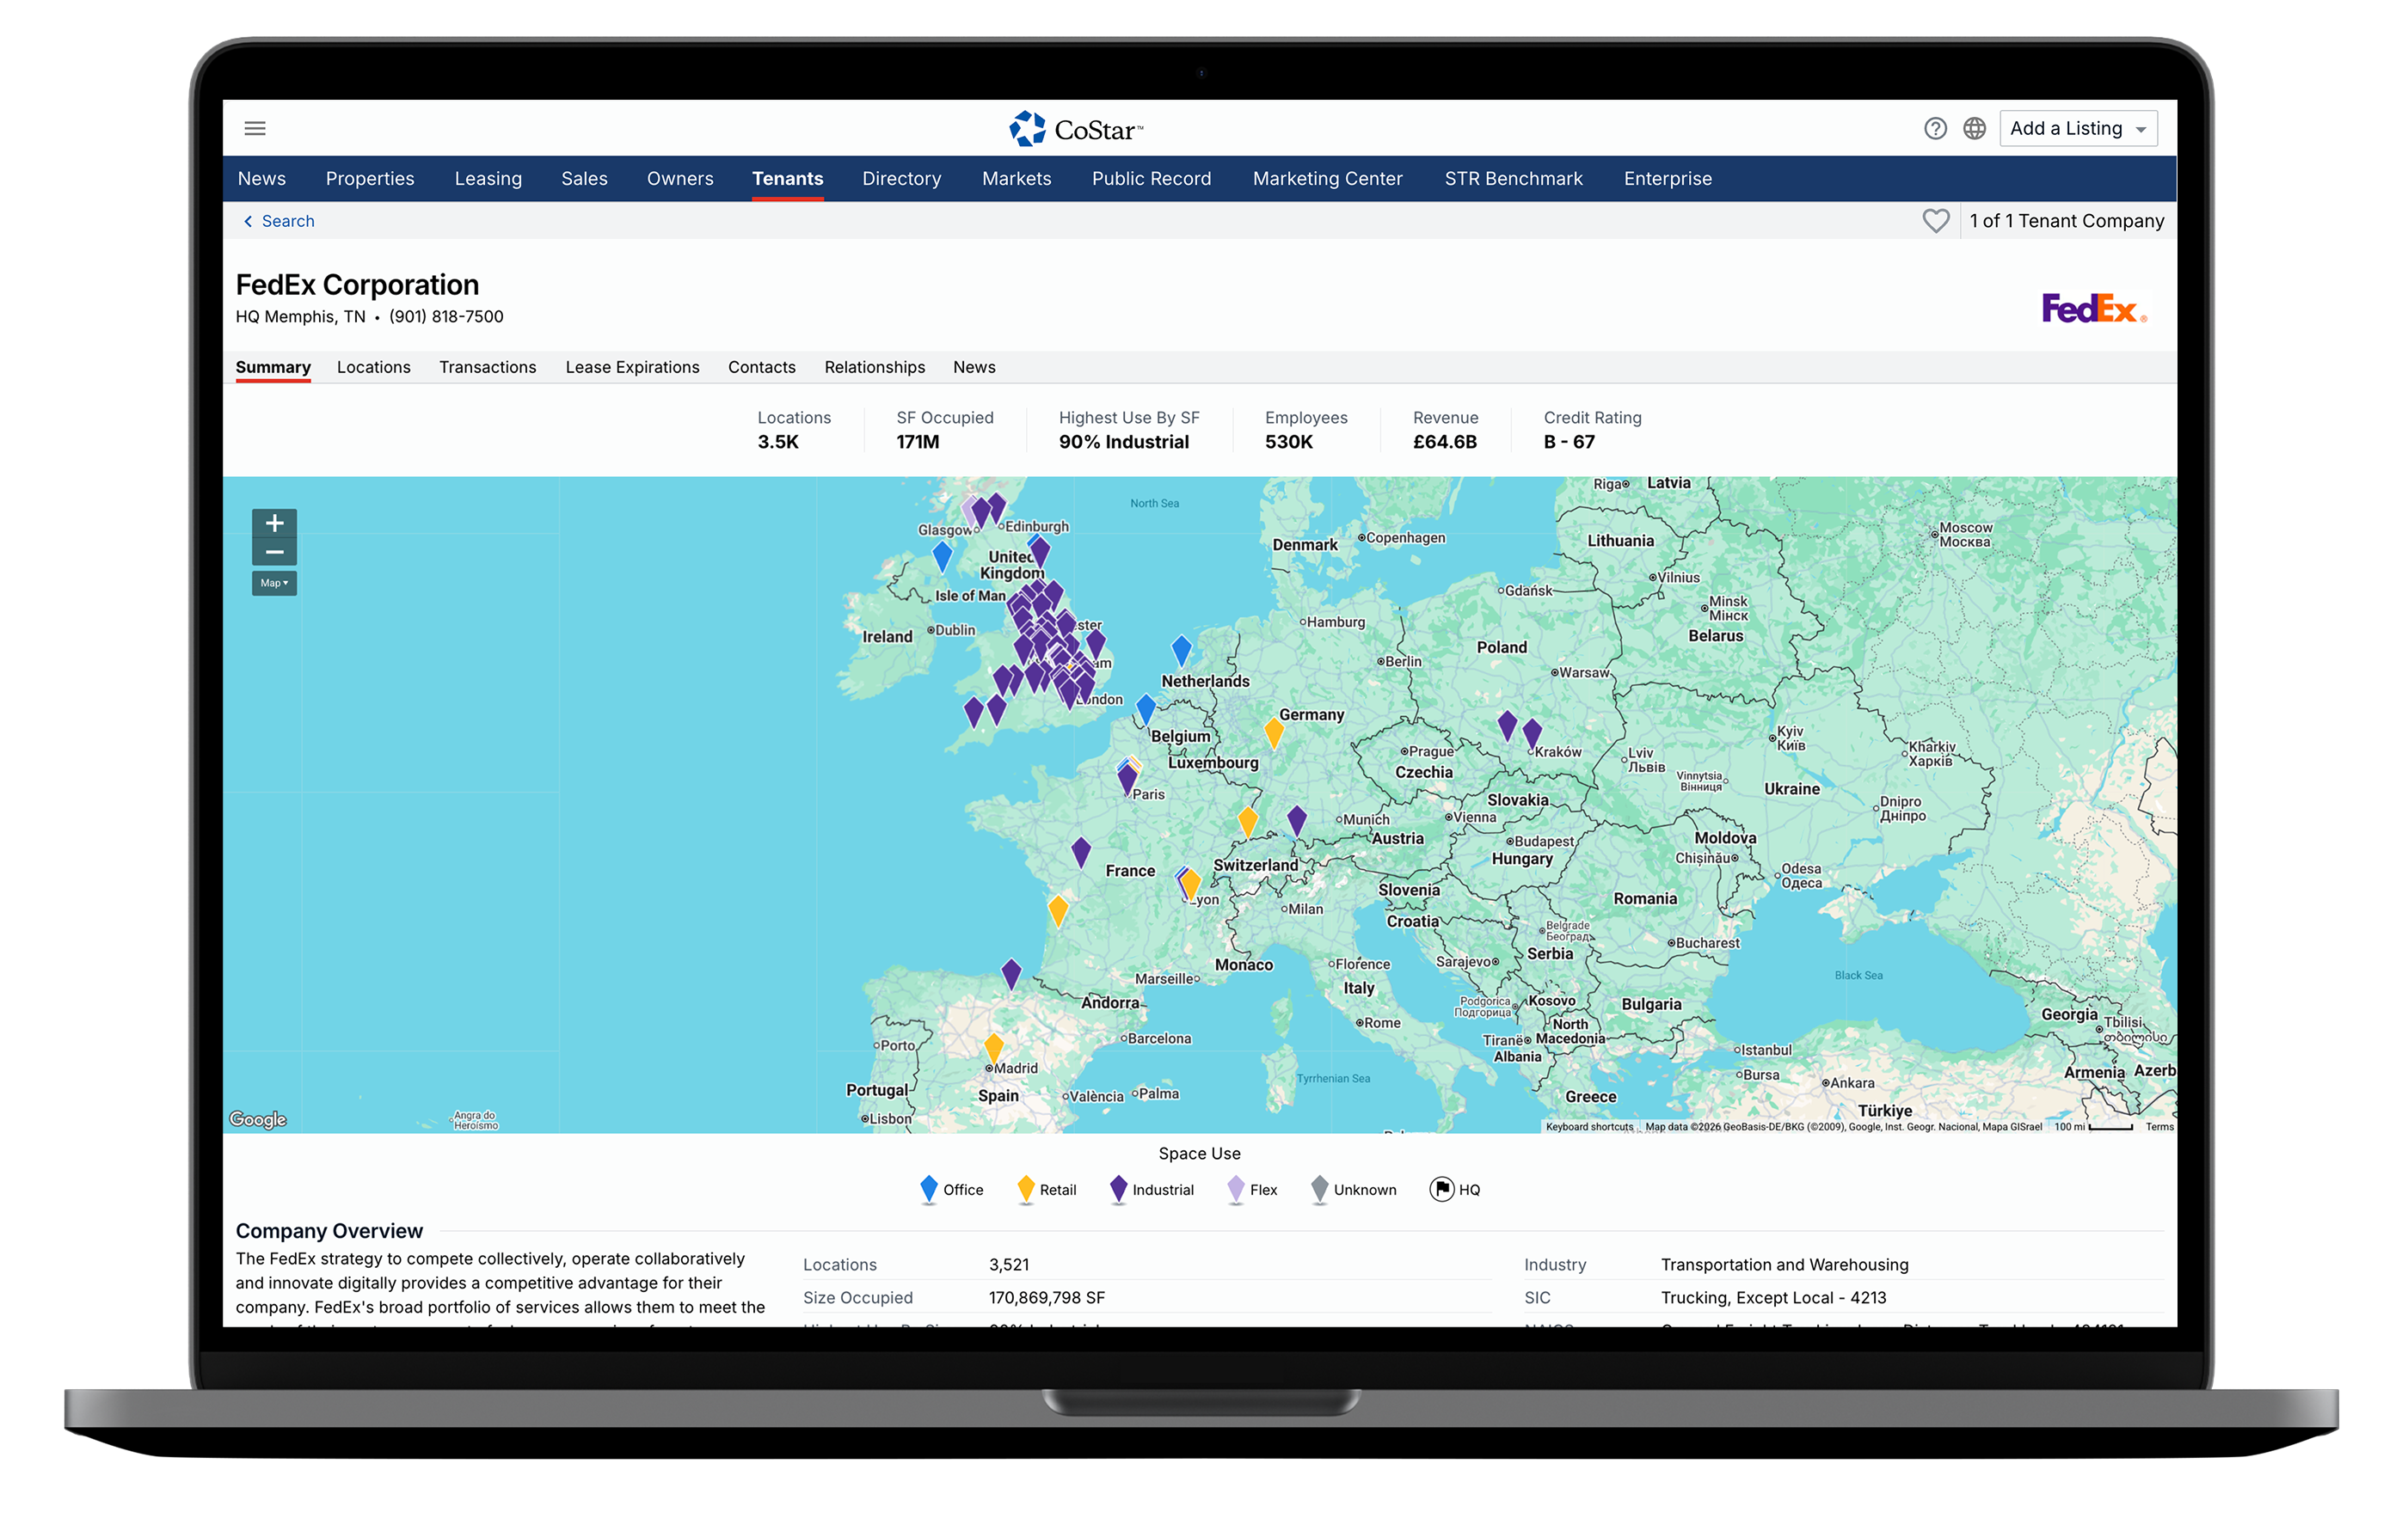Viewport: 2408px width, 1537px height.
Task: Open the hamburger menu icon
Action: tap(255, 128)
